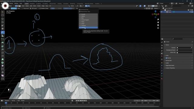Open Output properties tab in Properties editor
This screenshot has width=194, height=109.
point(162,48)
